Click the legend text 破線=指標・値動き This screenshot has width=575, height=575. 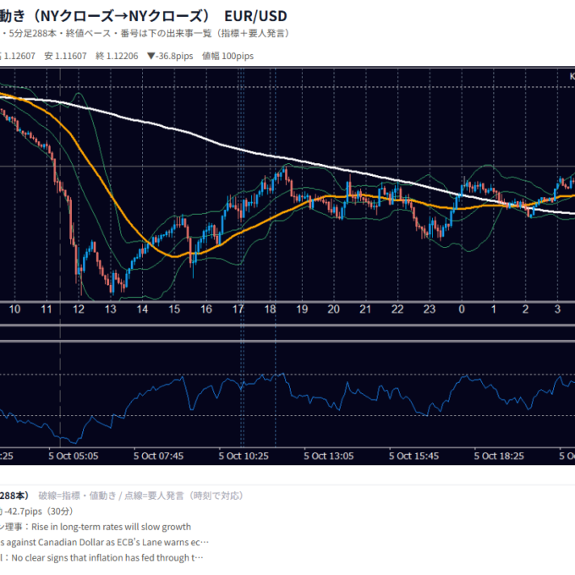point(76,496)
